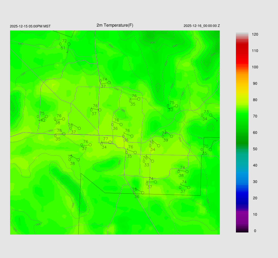Select the station circle showing 70 and 35
This screenshot has width=278, height=258.
tap(210, 149)
